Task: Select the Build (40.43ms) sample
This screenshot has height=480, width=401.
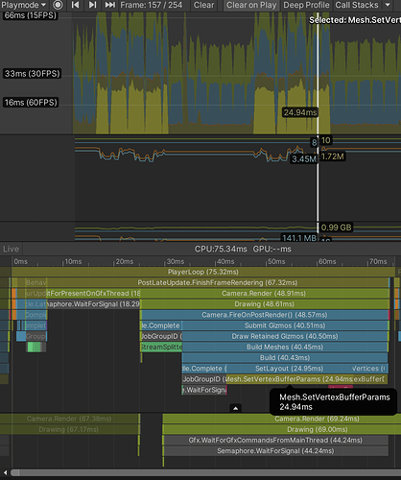Action: coord(285,358)
